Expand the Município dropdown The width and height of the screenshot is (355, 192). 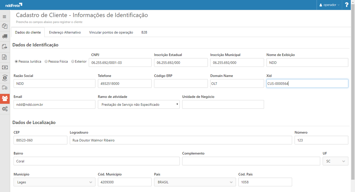pos(54,182)
